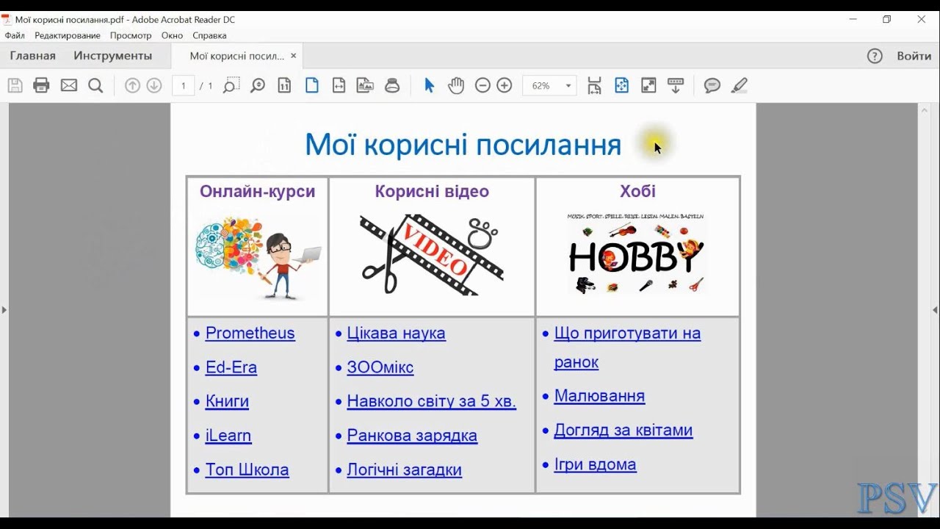Open the Топ Школа link
940x529 pixels.
click(x=247, y=469)
